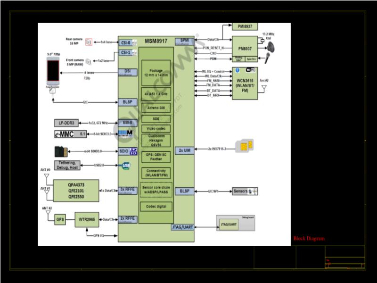This screenshot has height=283, width=377.
Task: Select the 2x RFFE block
Action: [x=128, y=219]
